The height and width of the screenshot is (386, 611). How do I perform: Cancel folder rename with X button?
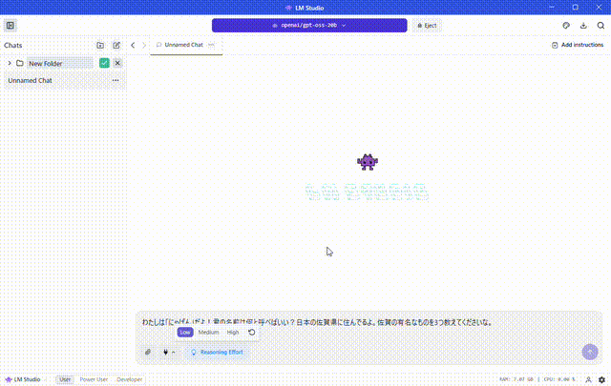tap(117, 63)
